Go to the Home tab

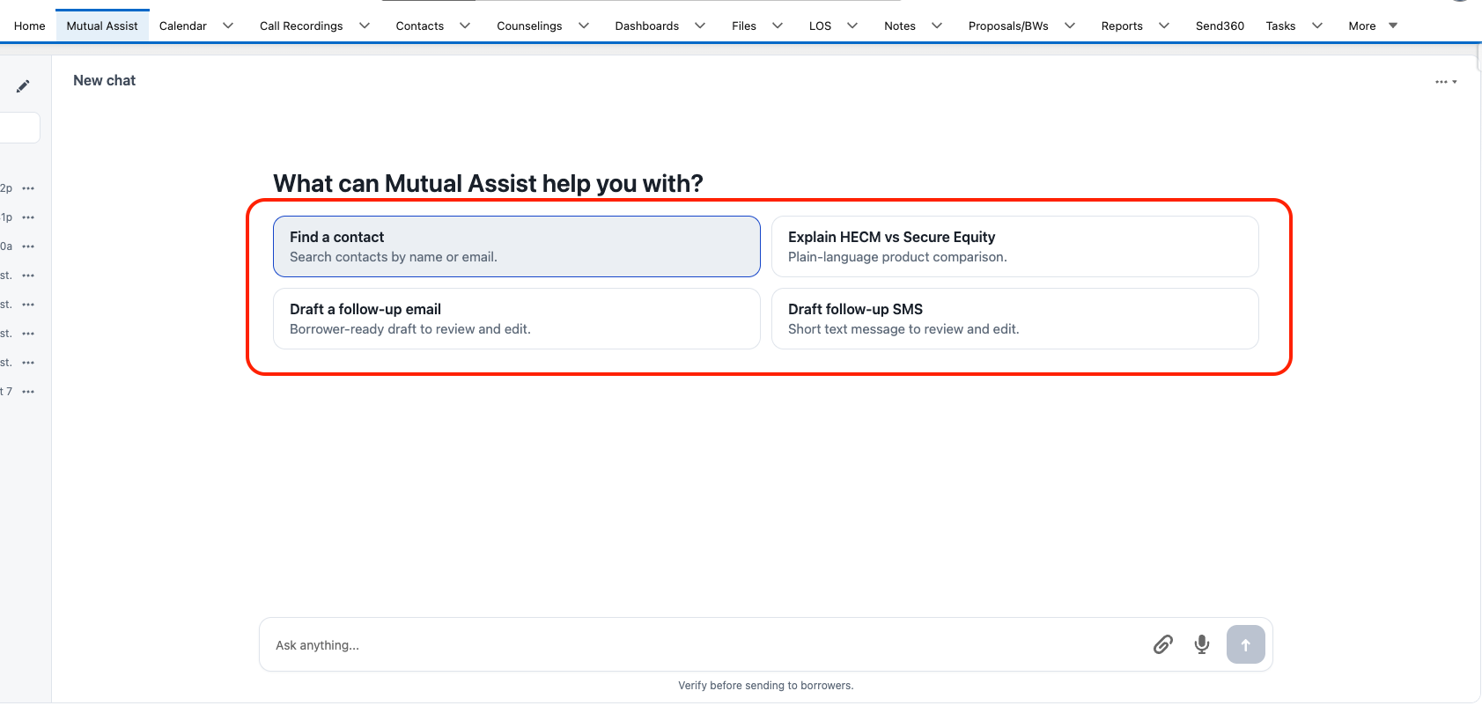[30, 26]
